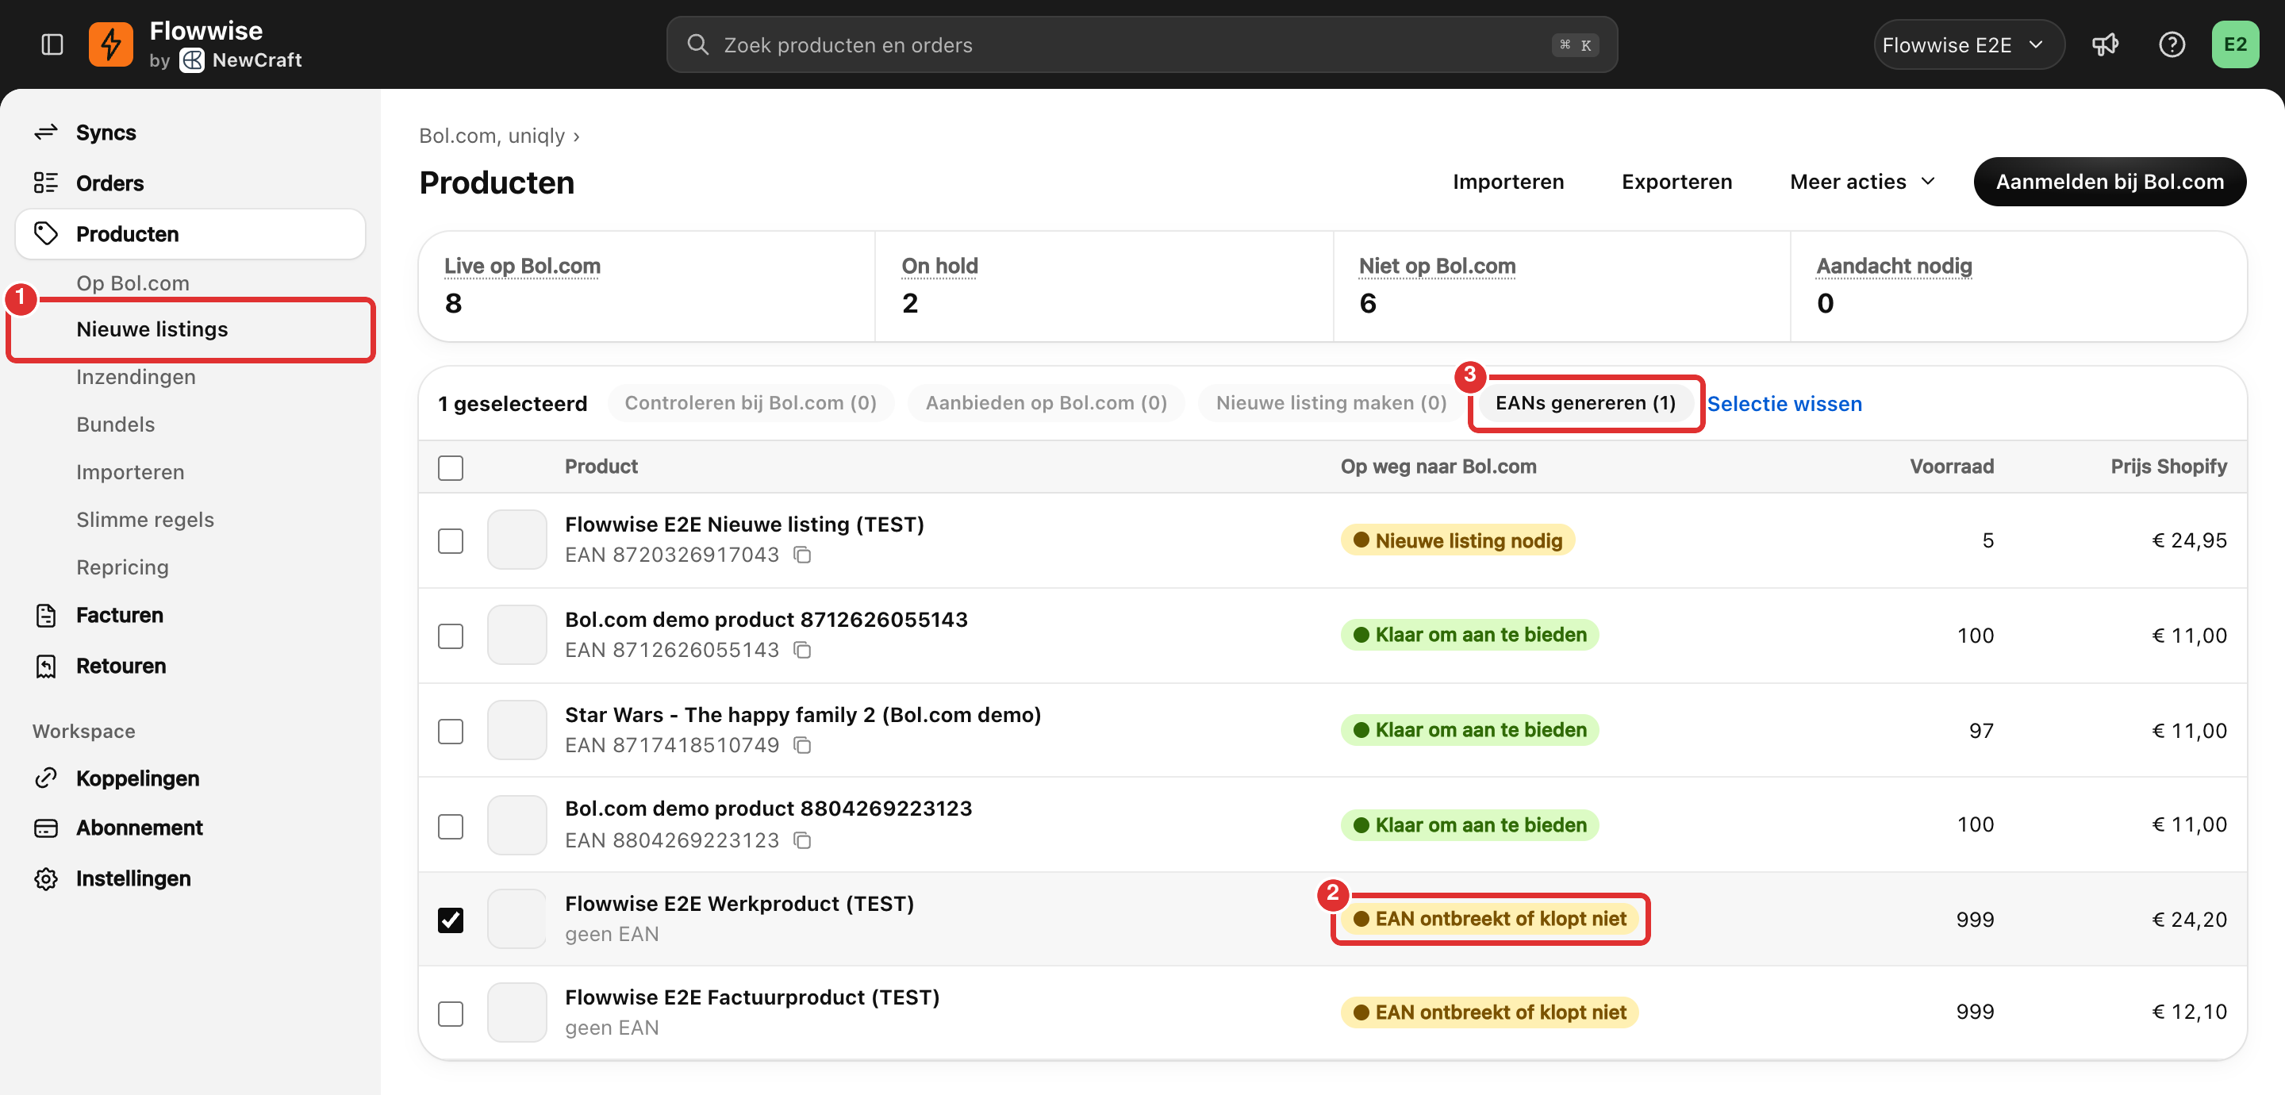Viewport: 2285px width, 1095px height.
Task: Click the Retouren receipt icon
Action: (x=46, y=666)
